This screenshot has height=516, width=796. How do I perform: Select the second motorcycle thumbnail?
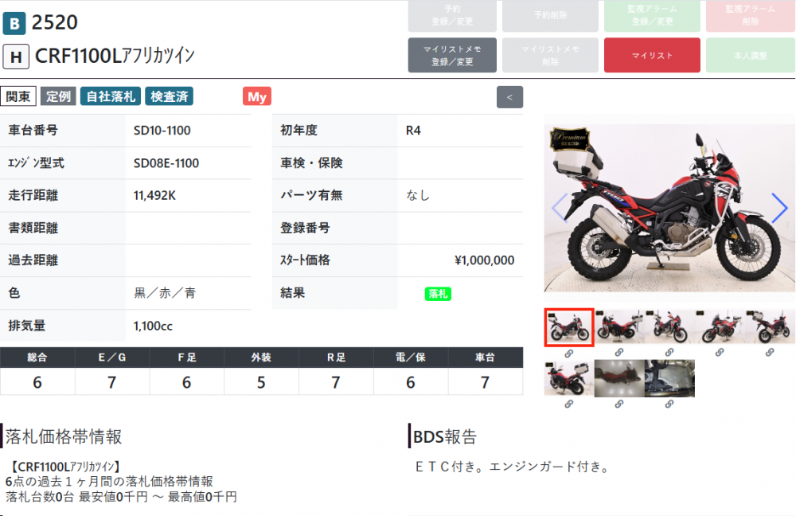click(x=618, y=327)
